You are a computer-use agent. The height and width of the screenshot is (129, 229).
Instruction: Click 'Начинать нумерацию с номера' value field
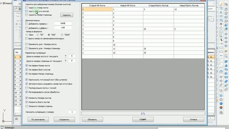coord(72,112)
